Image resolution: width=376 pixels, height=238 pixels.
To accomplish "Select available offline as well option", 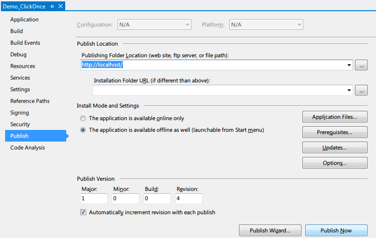I will [83, 130].
